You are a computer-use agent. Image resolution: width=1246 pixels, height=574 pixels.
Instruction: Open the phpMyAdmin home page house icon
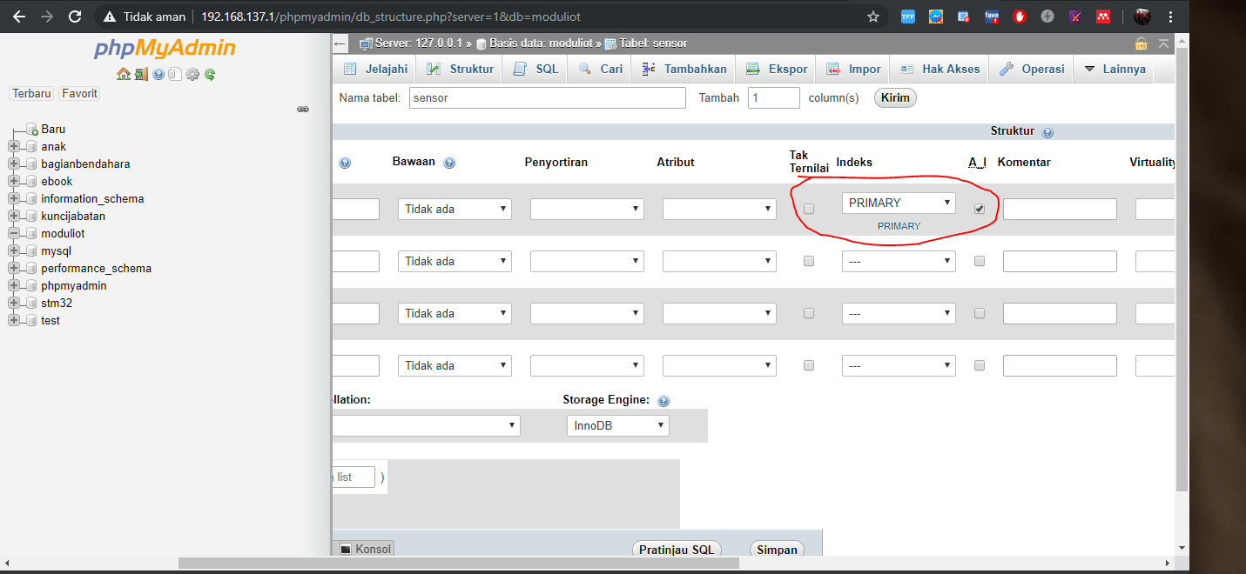pos(123,74)
